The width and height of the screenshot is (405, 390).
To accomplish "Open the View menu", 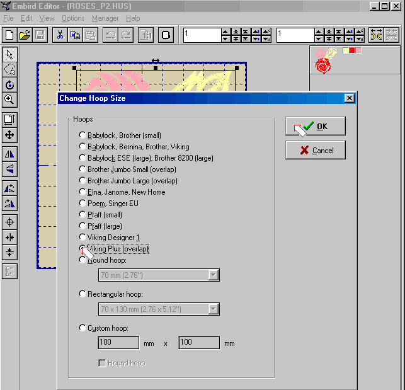I will coord(47,18).
